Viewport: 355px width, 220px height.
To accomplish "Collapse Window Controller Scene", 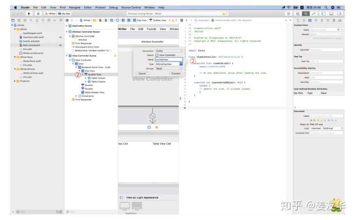I will click(67, 32).
